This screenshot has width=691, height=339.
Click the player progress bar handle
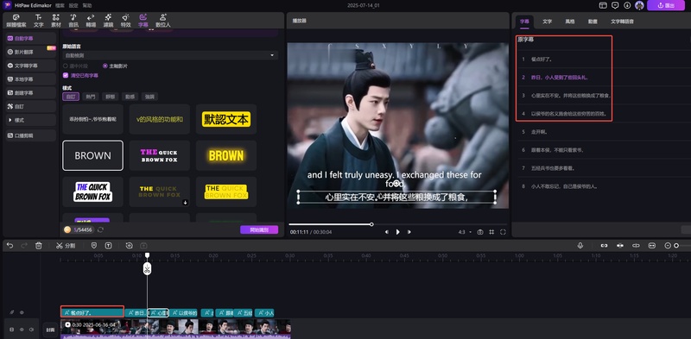point(371,224)
